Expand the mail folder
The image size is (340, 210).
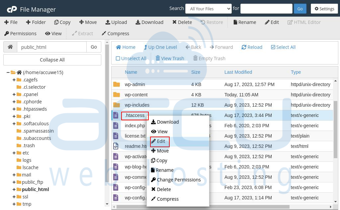14,175
